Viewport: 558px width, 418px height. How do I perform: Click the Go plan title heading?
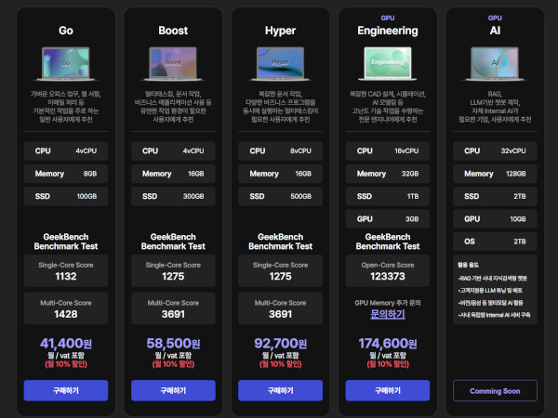click(66, 31)
